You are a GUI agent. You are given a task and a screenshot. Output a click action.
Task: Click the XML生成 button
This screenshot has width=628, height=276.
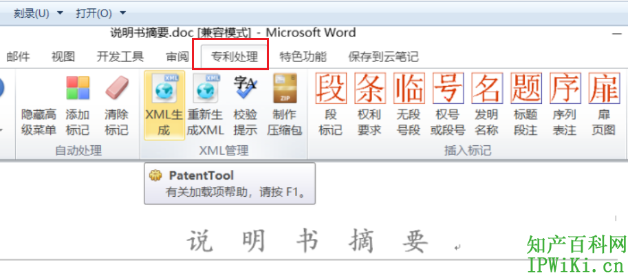click(x=164, y=105)
